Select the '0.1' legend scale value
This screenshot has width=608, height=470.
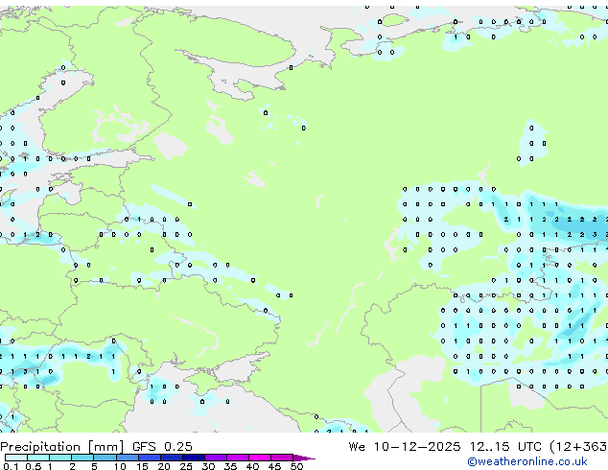[x=11, y=466]
